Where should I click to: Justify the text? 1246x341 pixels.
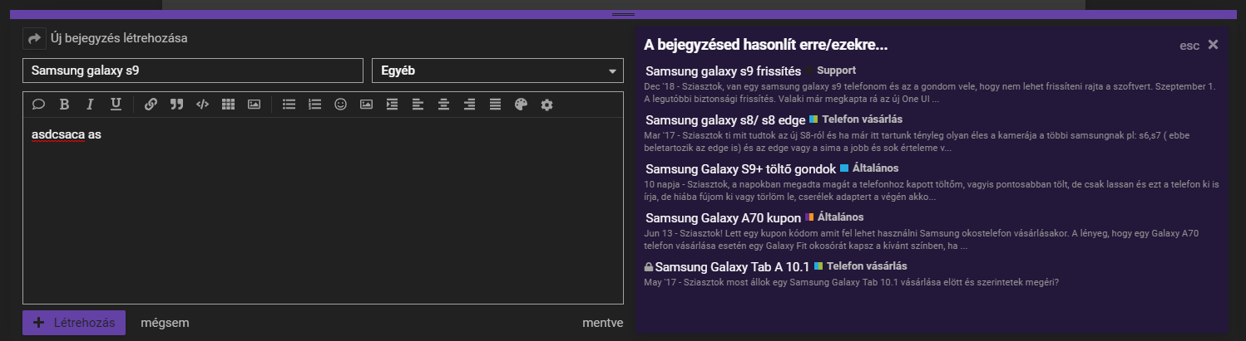pyautogui.click(x=495, y=105)
